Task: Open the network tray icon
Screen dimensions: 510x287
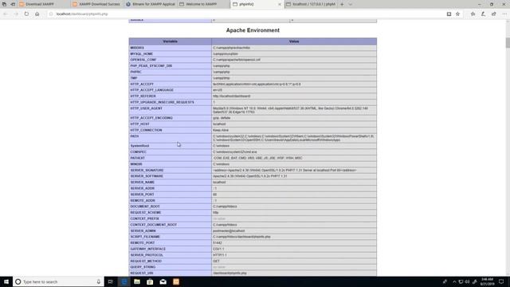Action: point(461,281)
